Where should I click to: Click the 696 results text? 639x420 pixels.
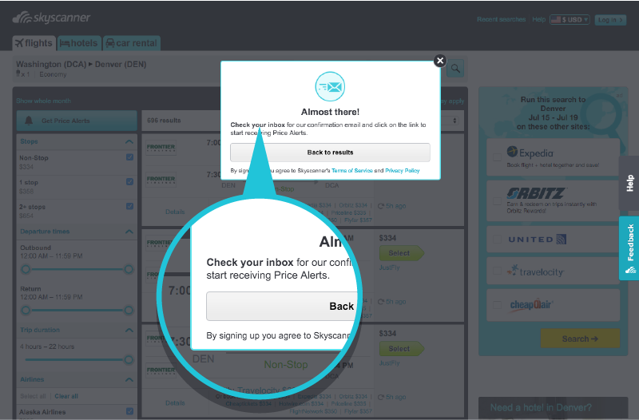(x=164, y=121)
